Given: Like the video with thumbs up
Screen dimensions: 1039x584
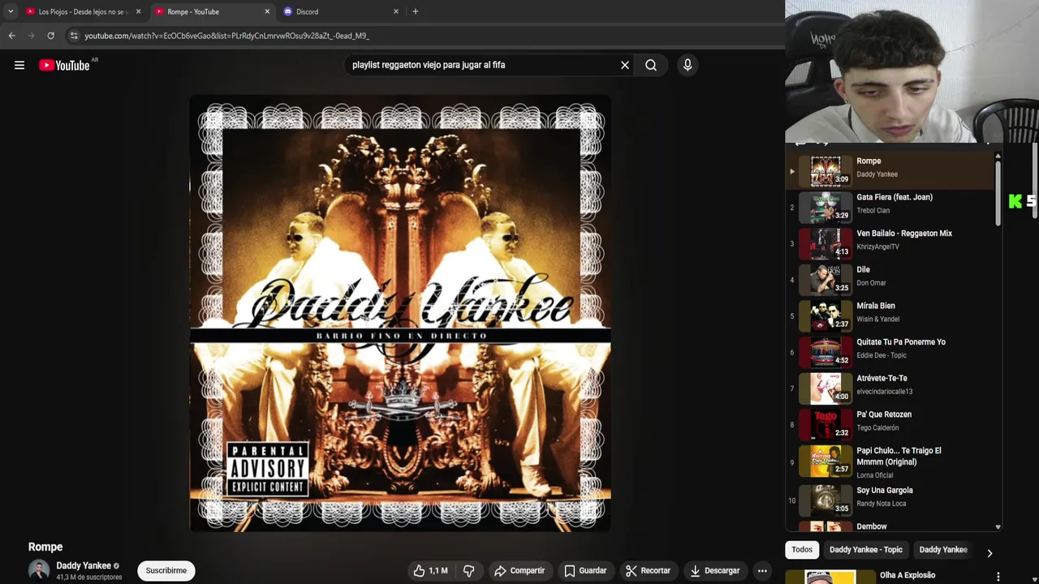Looking at the screenshot, I should click(430, 570).
